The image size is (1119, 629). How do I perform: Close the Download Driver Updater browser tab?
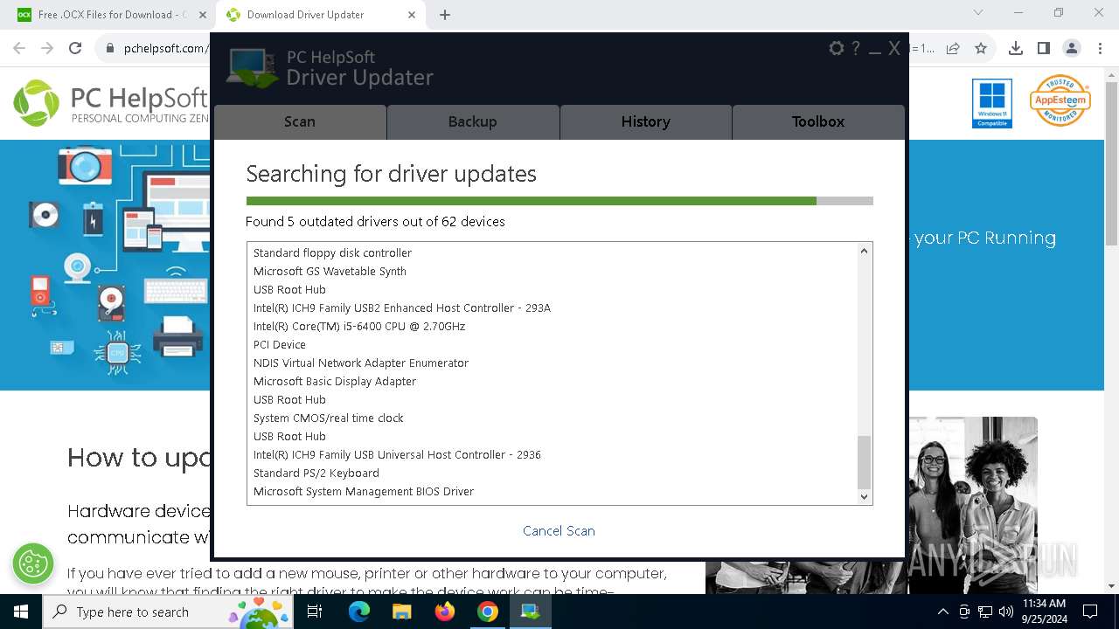click(412, 15)
